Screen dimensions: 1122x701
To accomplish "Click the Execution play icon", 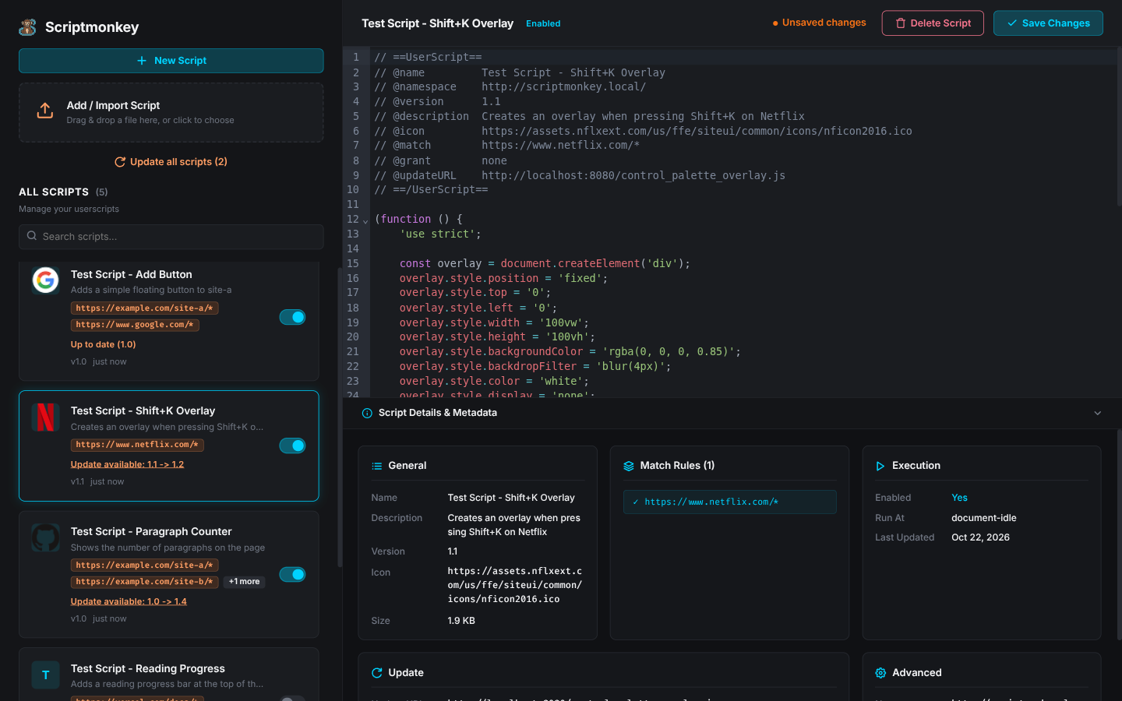I will [880, 466].
